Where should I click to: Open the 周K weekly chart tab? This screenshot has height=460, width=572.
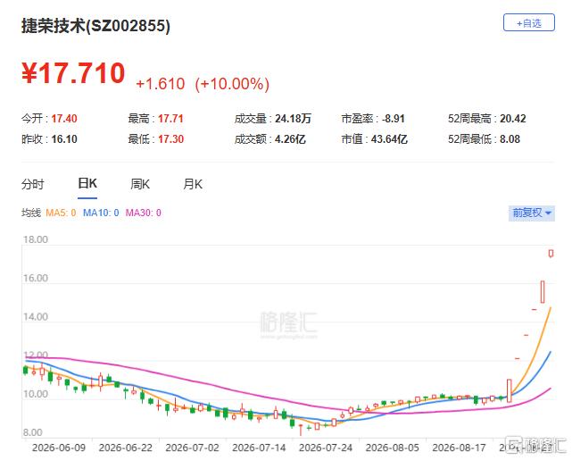pos(140,184)
